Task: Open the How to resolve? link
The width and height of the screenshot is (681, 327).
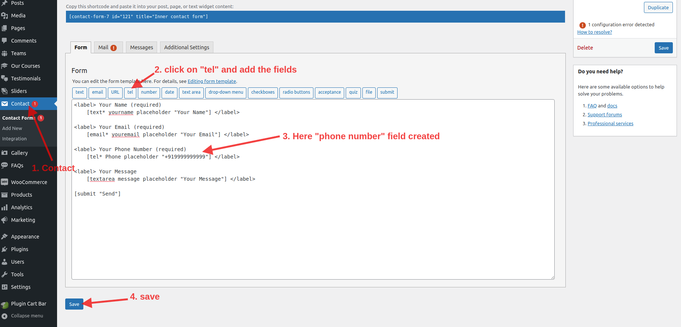Action: [595, 32]
